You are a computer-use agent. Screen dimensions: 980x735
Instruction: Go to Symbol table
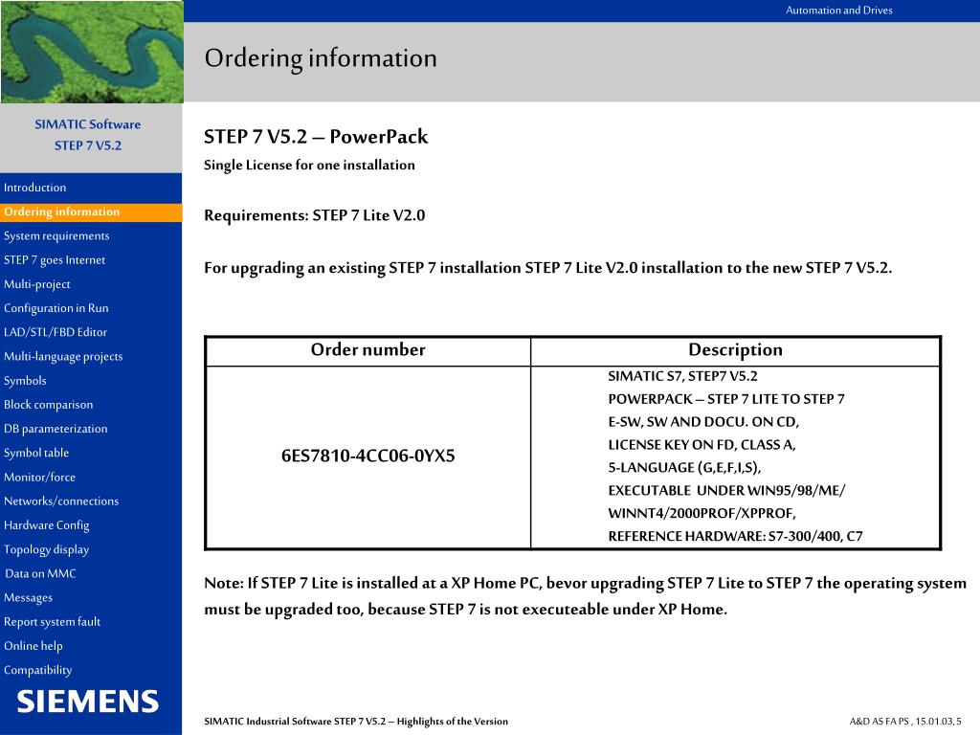pos(36,453)
